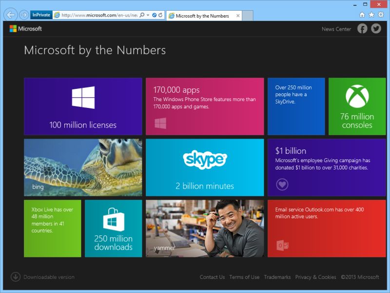Open the yammer photo tile
Image resolution: width=390 pixels, height=293 pixels.
[x=205, y=229]
